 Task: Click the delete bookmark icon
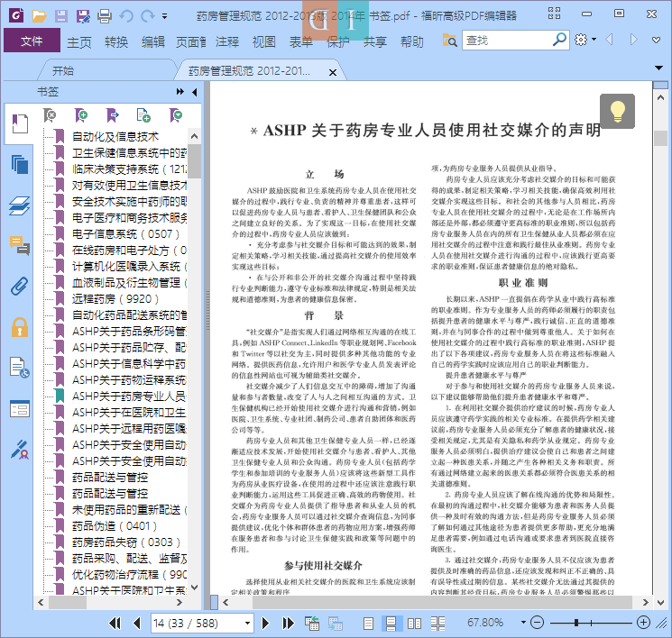tap(50, 115)
